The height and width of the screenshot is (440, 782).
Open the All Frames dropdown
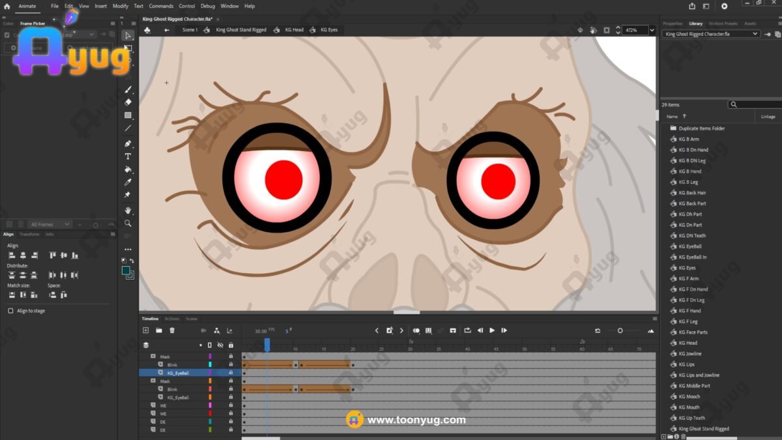click(x=50, y=224)
